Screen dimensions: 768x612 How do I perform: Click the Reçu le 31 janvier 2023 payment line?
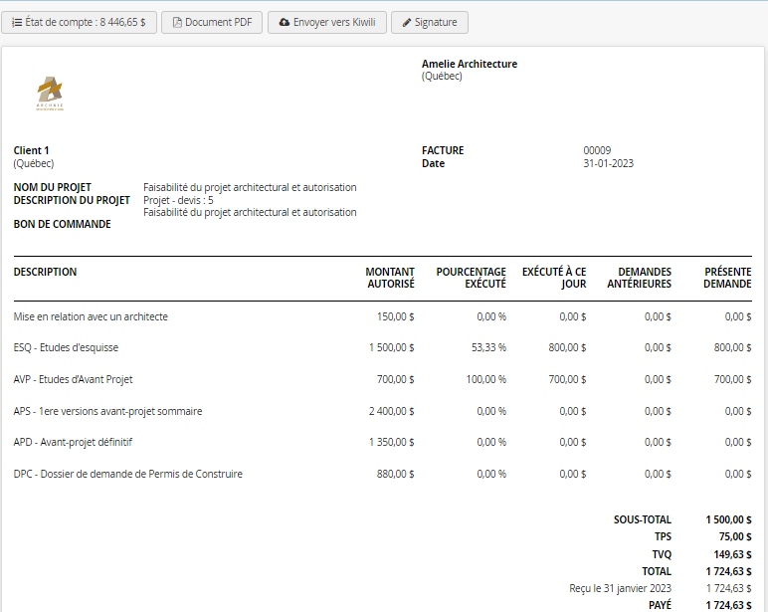(620, 588)
